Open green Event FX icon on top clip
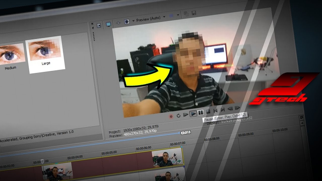Viewport: 322px width, 181px height. click(179, 161)
